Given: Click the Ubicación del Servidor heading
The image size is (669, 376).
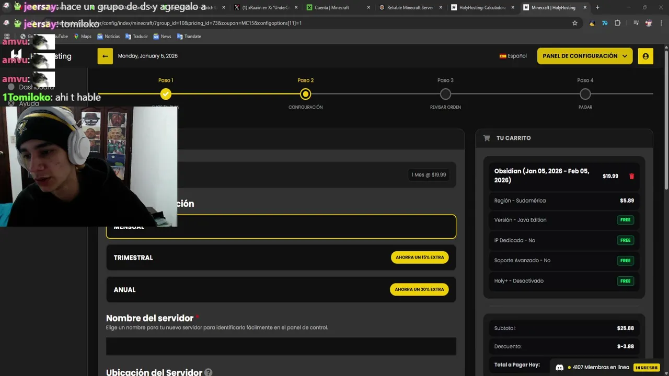Looking at the screenshot, I should [x=154, y=372].
